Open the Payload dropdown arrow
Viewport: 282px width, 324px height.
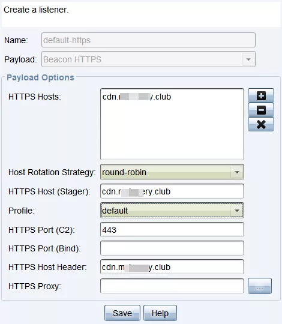point(248,59)
